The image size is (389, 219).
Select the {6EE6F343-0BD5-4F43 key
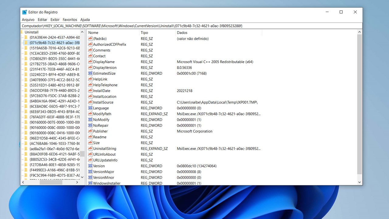(54, 112)
